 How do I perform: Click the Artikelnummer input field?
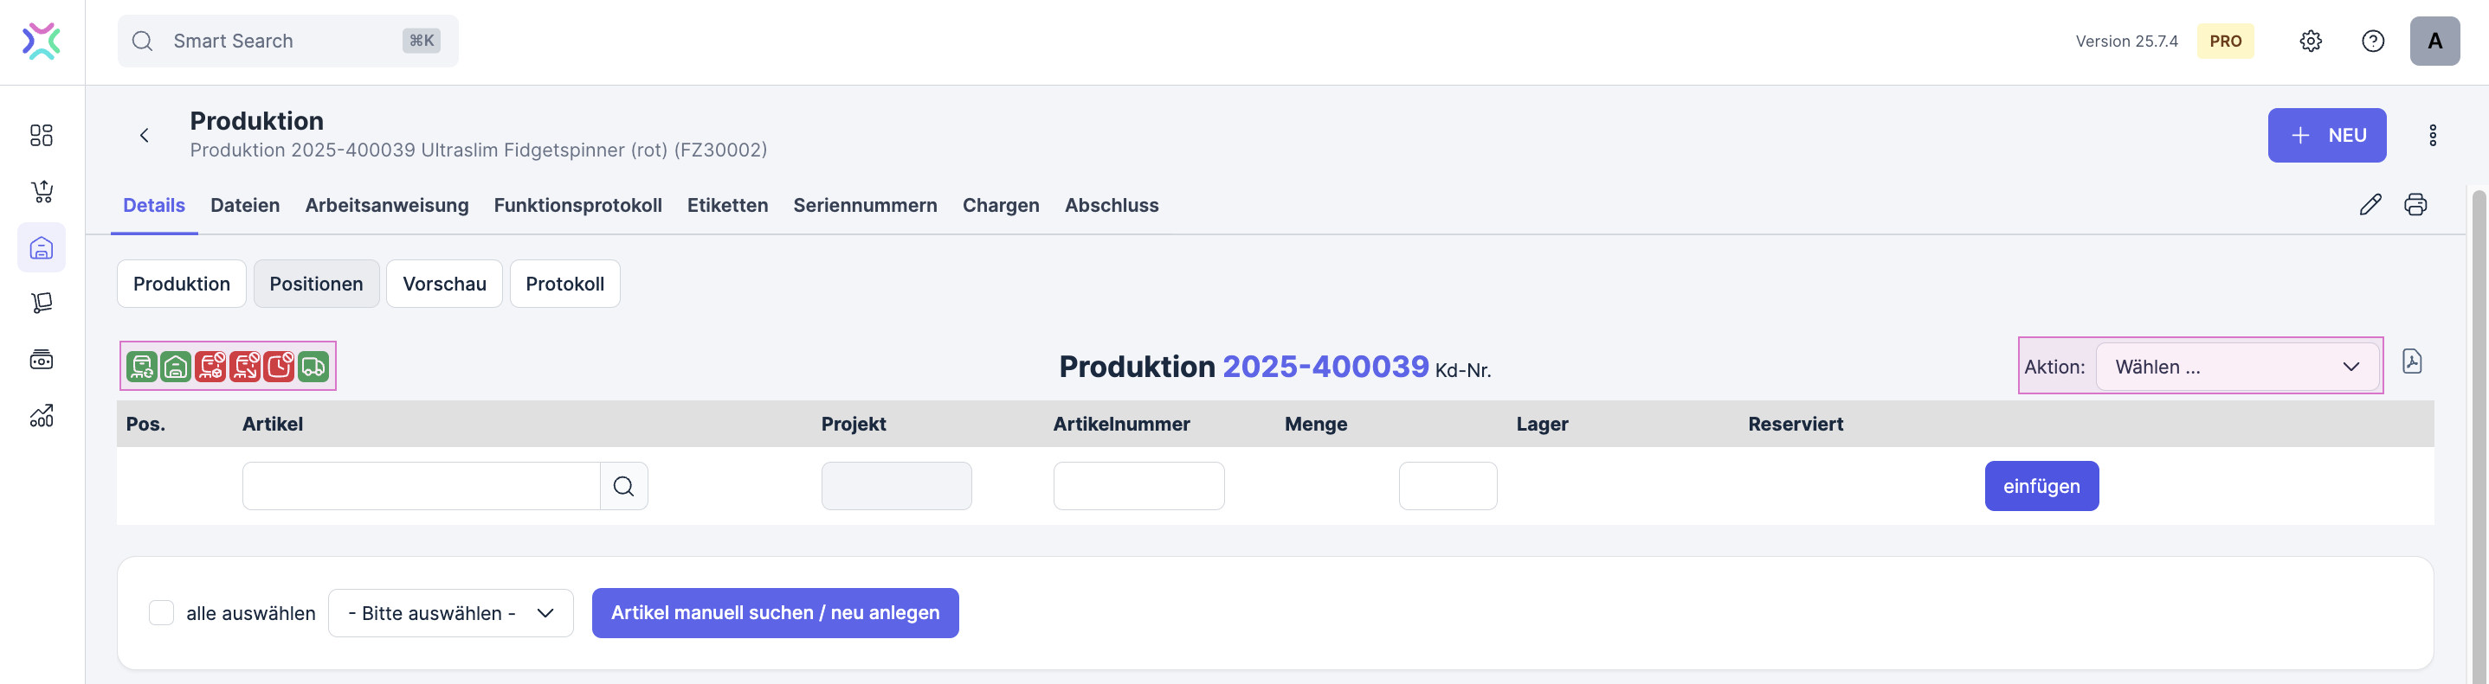1138,486
